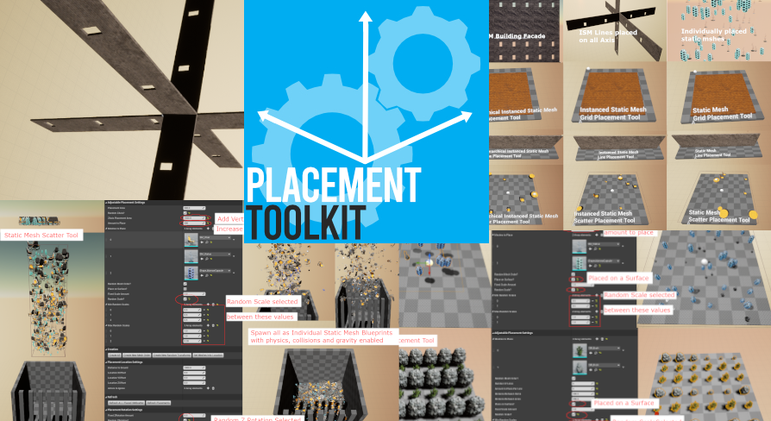Click circled Amount to Place value field, left panel
The height and width of the screenshot is (421, 771).
(194, 223)
